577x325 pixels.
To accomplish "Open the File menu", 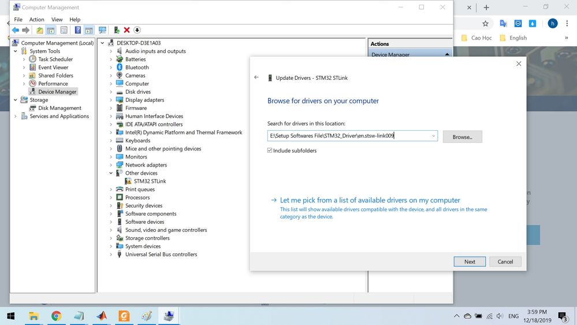I will [18, 19].
